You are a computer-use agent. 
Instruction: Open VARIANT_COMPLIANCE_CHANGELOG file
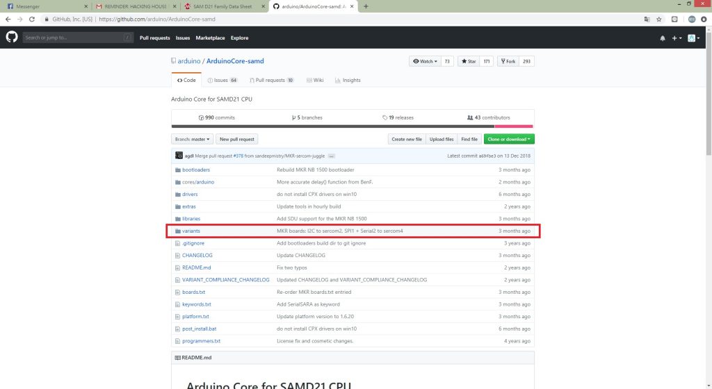[226, 280]
